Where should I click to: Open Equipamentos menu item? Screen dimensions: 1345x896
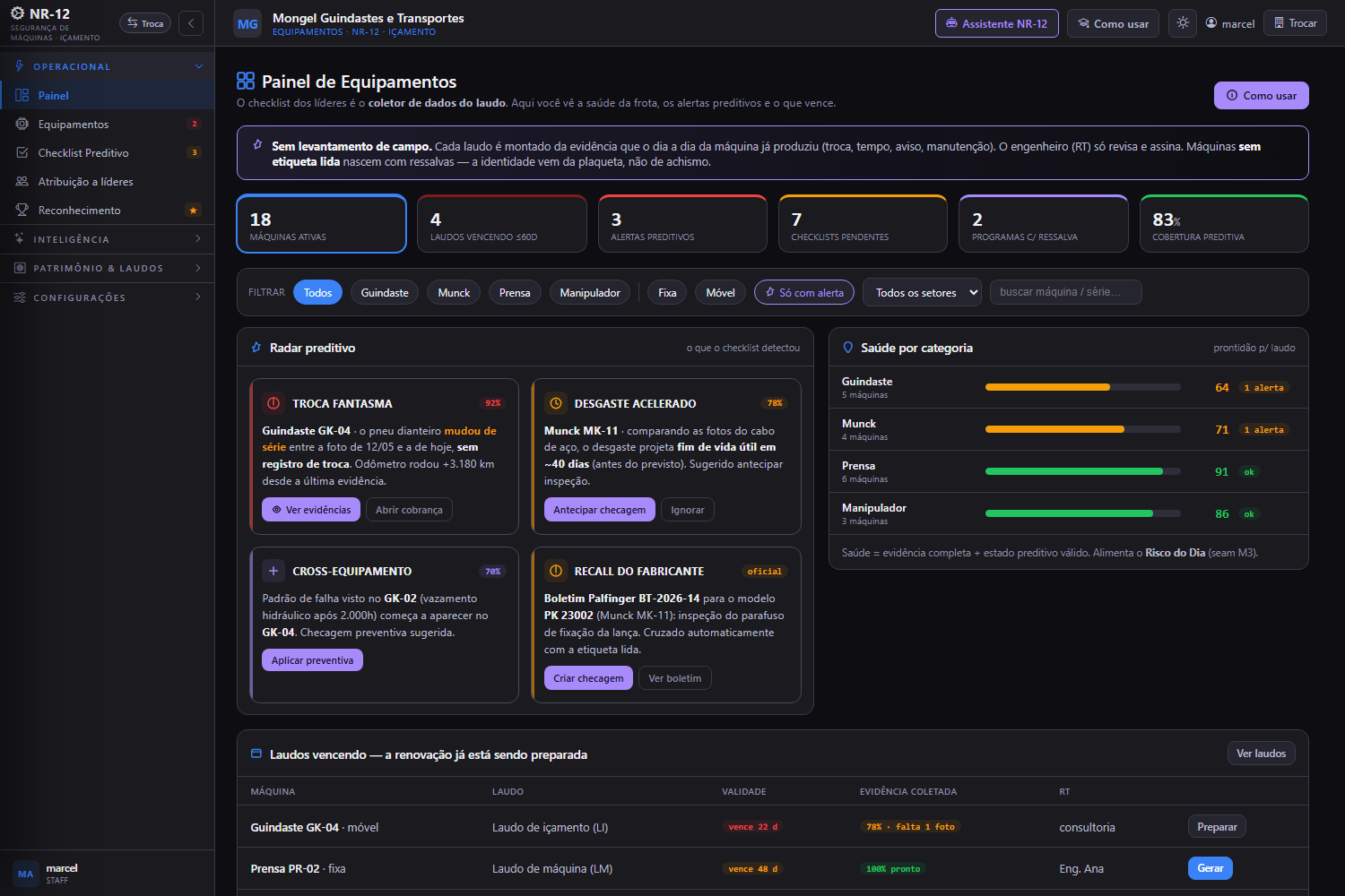[108, 124]
